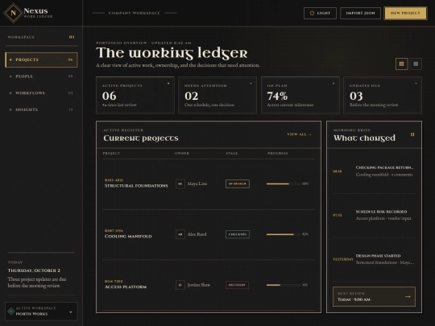Open the Checking Package Return update

click(374, 171)
